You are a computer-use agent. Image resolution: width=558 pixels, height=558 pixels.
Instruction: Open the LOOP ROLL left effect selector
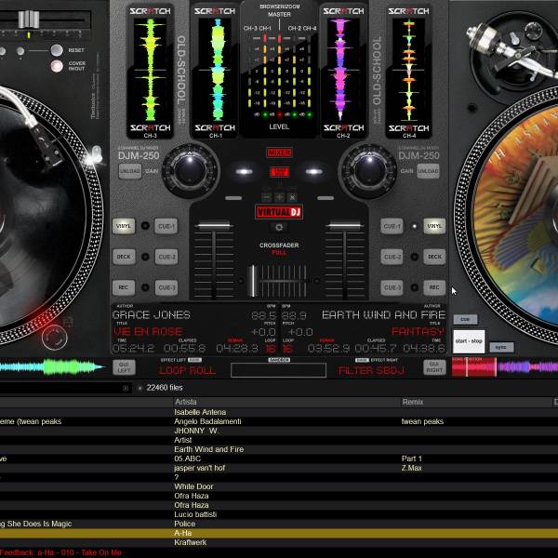(187, 371)
